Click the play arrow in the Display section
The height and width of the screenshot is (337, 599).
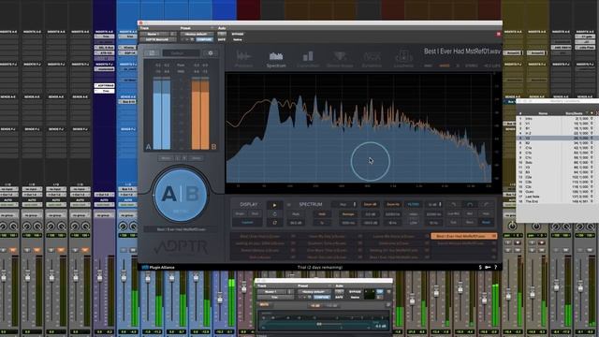coord(274,205)
